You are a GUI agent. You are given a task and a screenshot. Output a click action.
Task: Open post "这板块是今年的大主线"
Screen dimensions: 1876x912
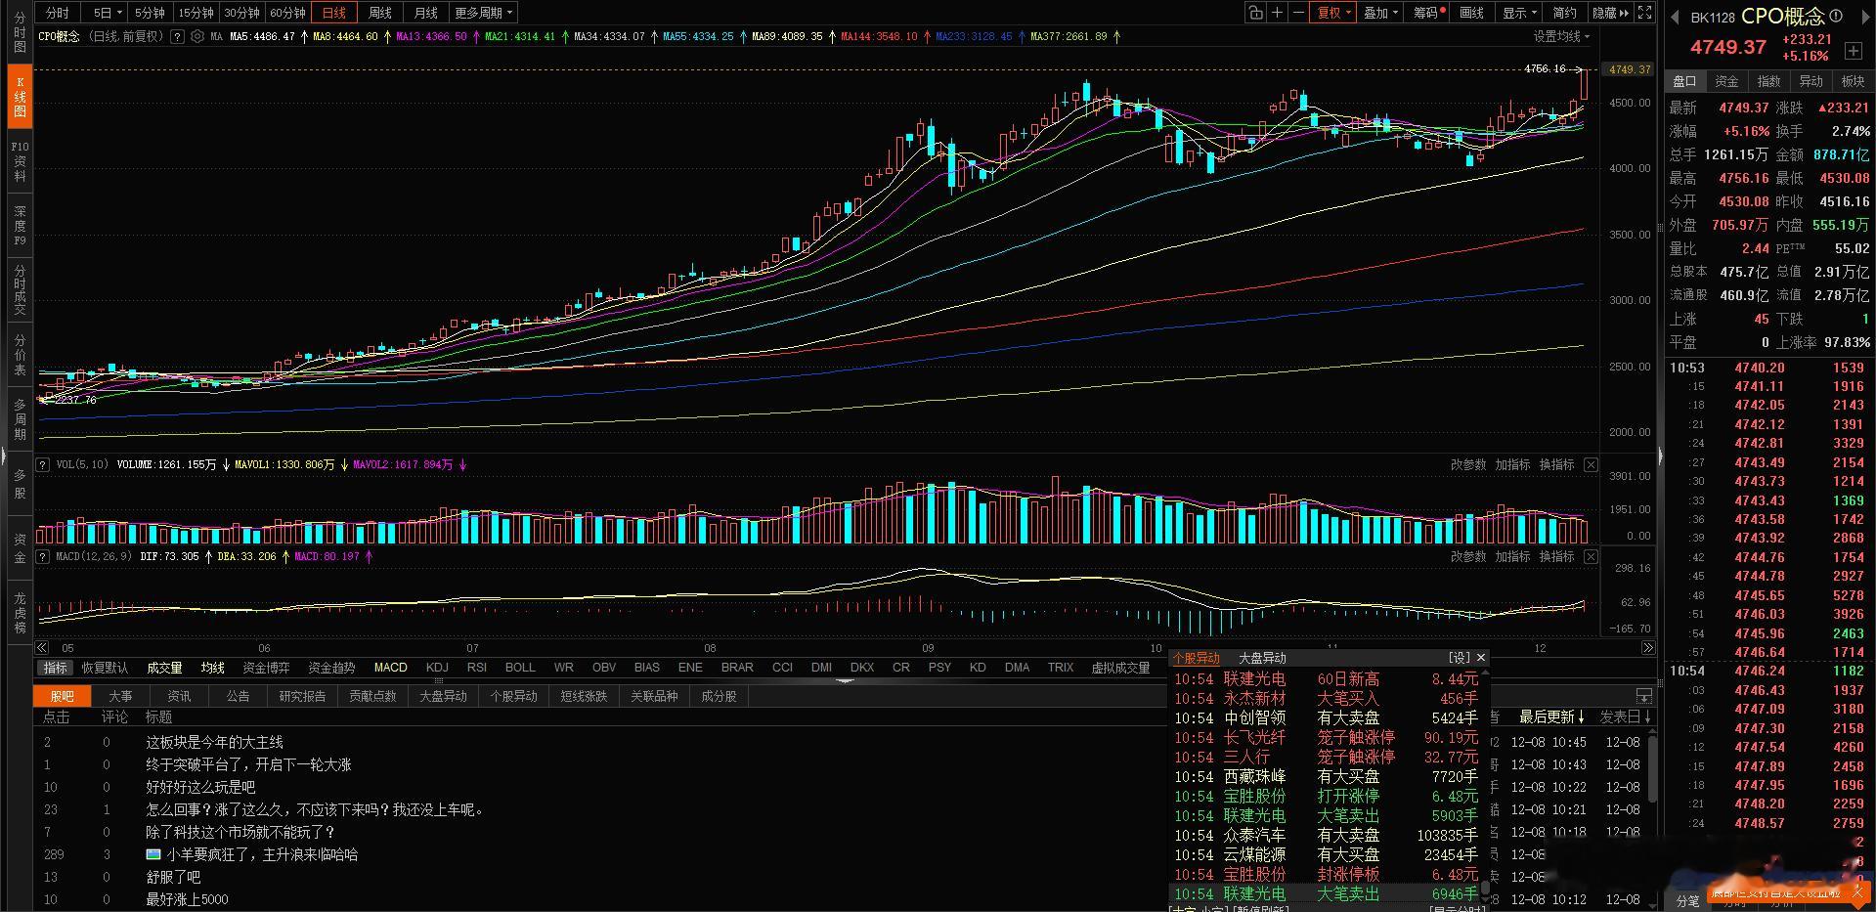[214, 742]
